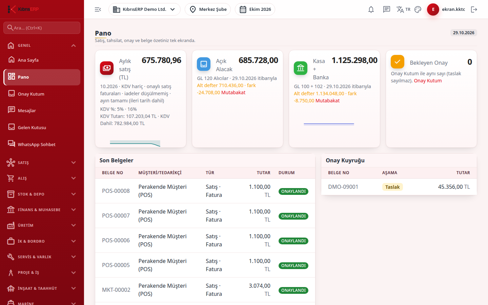Screen dimensions: 488x305
Task: Collapse sidebar with hamburger menu icon
Action: [x=98, y=9]
